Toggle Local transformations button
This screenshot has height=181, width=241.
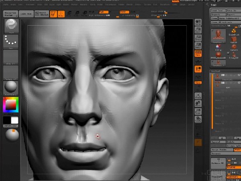click(x=198, y=69)
